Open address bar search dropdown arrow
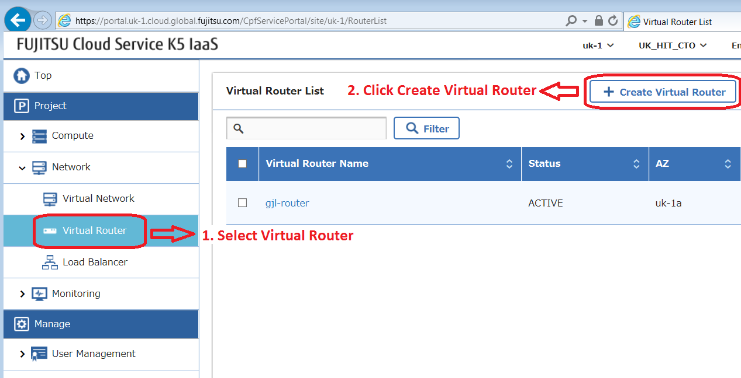741x378 pixels. point(585,21)
